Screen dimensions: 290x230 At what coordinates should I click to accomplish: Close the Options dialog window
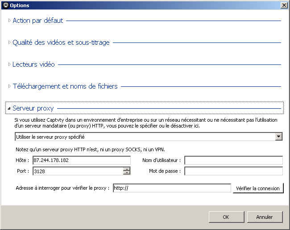tap(284, 5)
